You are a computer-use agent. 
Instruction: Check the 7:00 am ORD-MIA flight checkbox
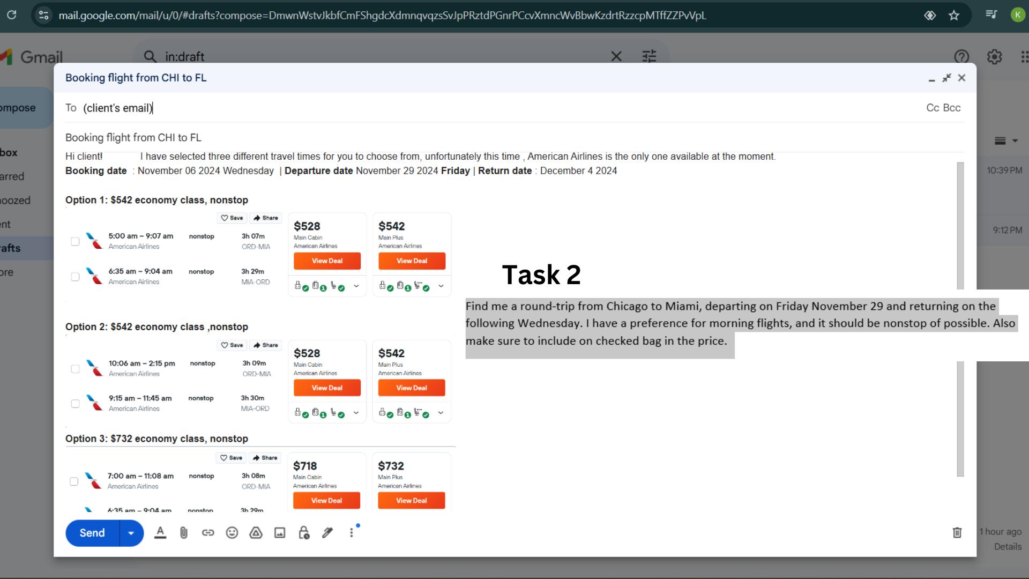(74, 481)
